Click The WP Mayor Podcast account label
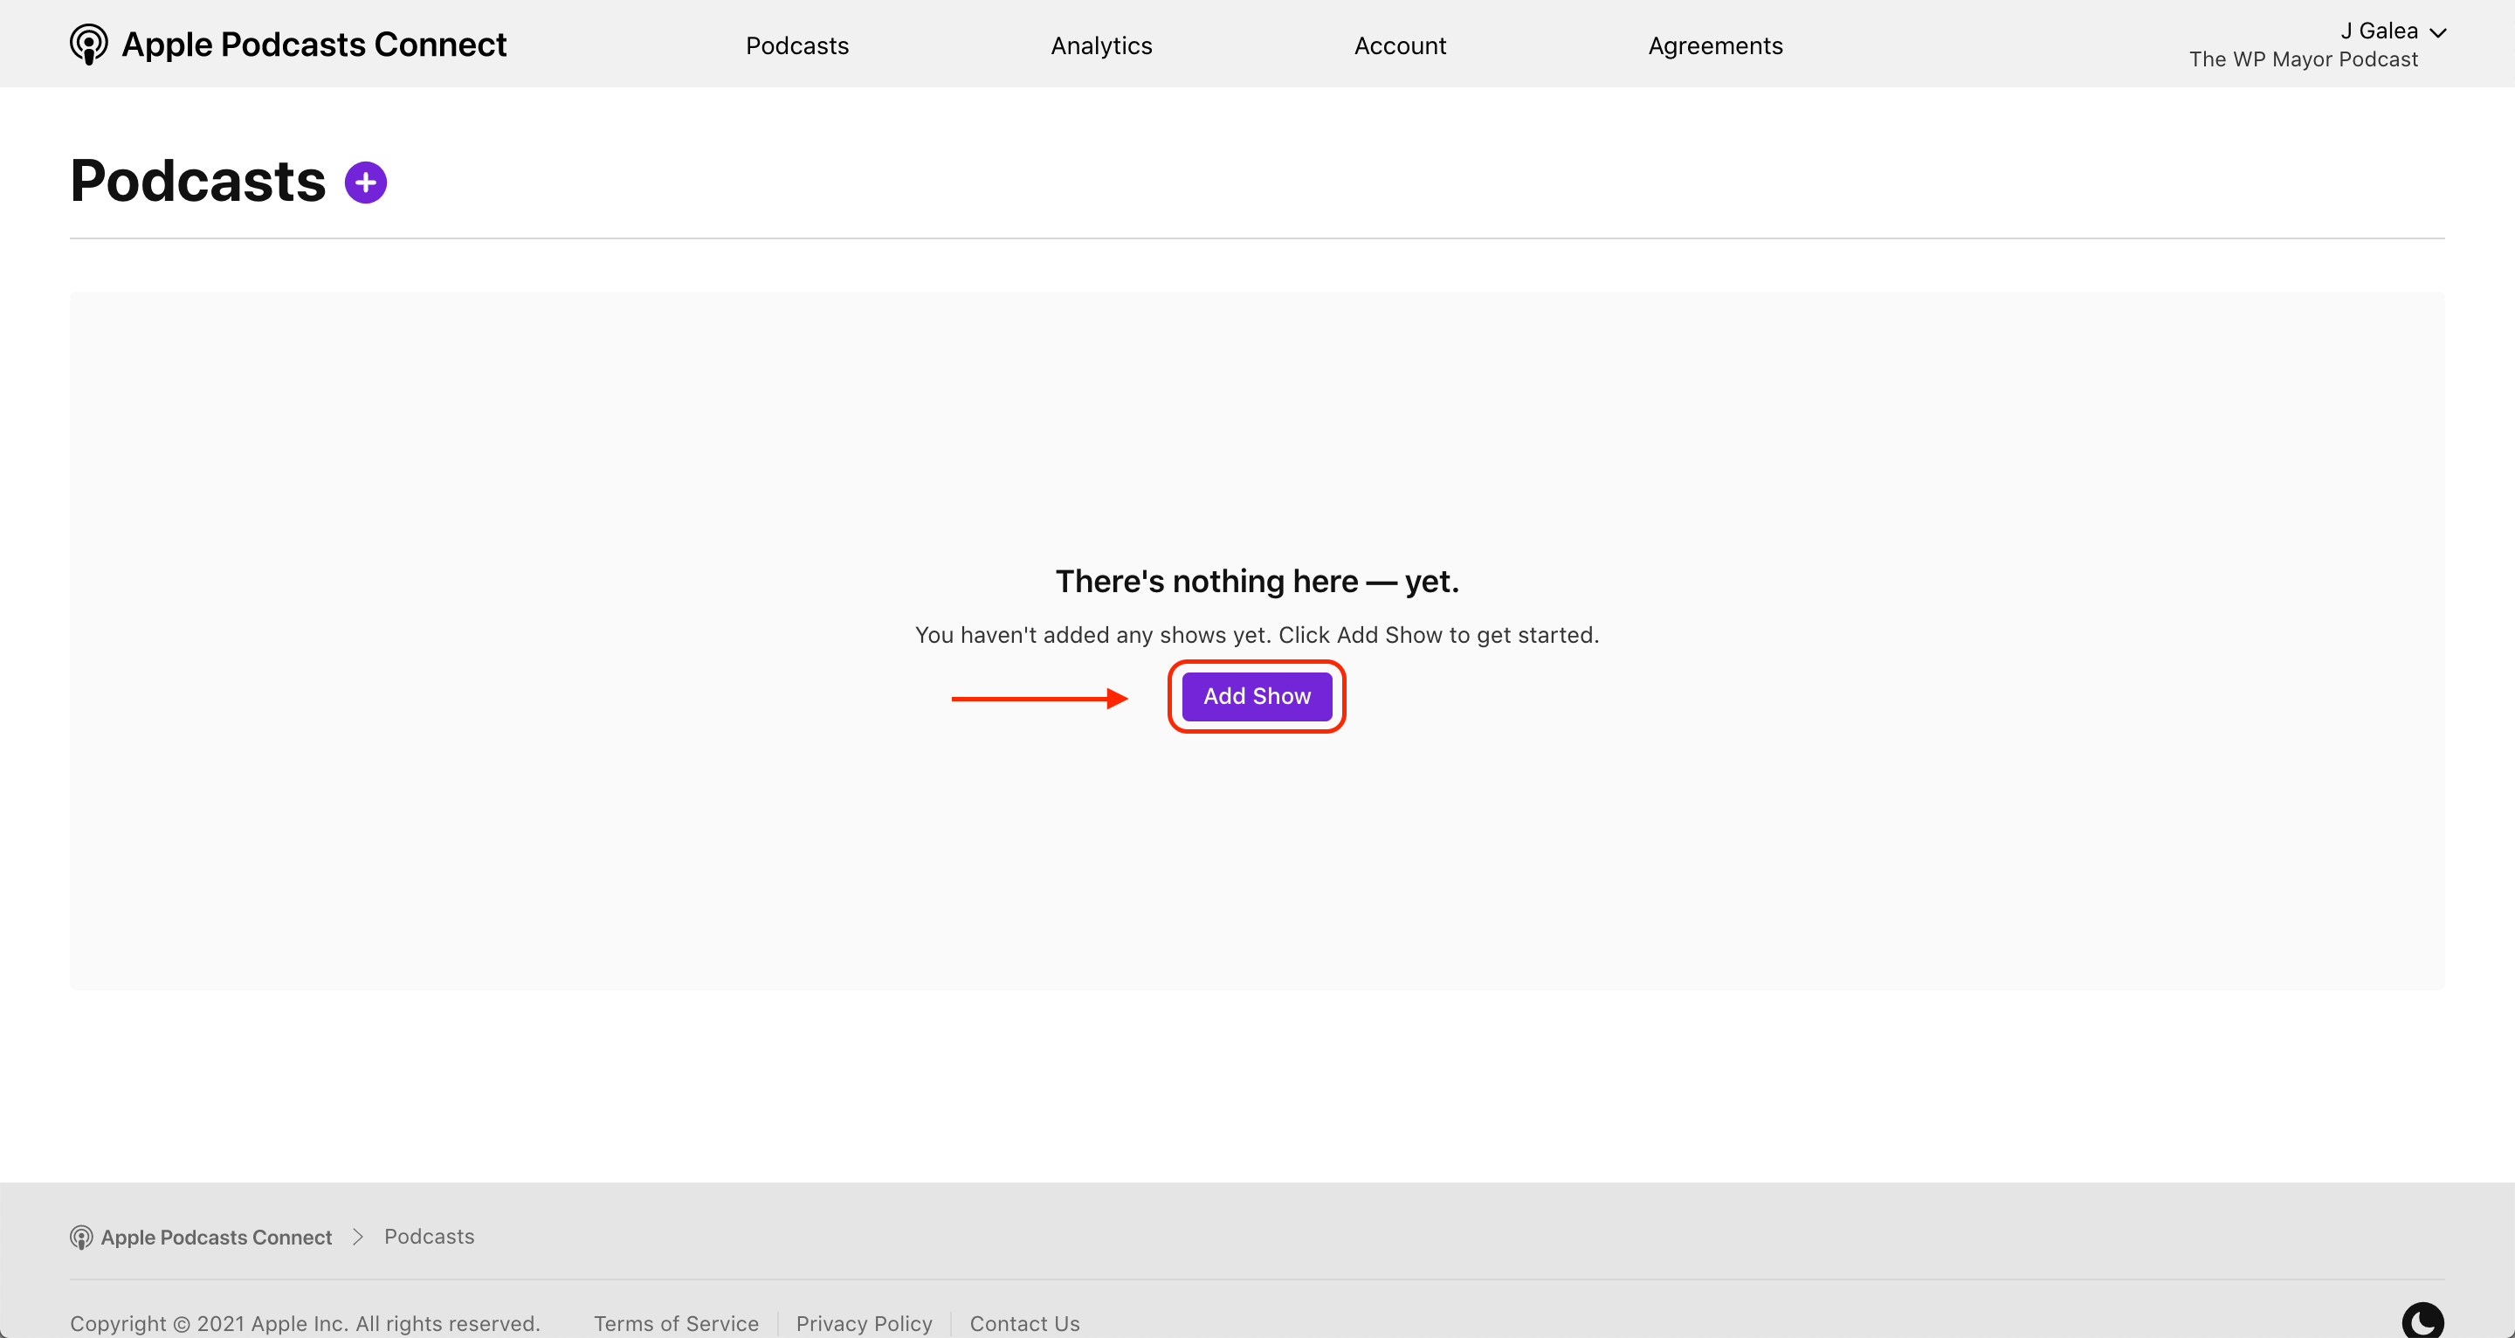The width and height of the screenshot is (2515, 1338). pos(2303,59)
